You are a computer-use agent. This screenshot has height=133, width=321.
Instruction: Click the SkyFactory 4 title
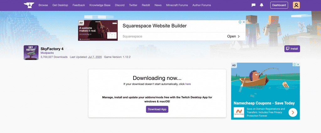tap(52, 49)
